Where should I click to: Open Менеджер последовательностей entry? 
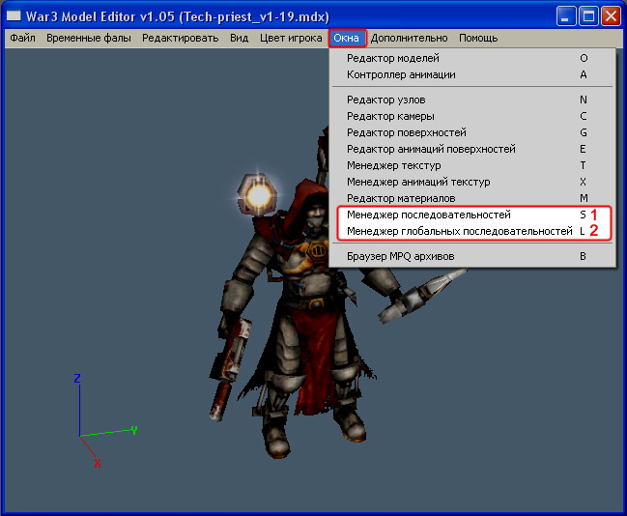point(472,215)
